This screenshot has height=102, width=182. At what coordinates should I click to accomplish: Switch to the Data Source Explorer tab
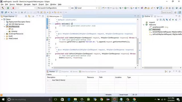click(88, 72)
